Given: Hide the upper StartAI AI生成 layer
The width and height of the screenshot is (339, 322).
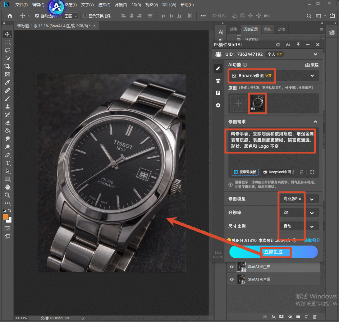Looking at the screenshot, I should (231, 267).
